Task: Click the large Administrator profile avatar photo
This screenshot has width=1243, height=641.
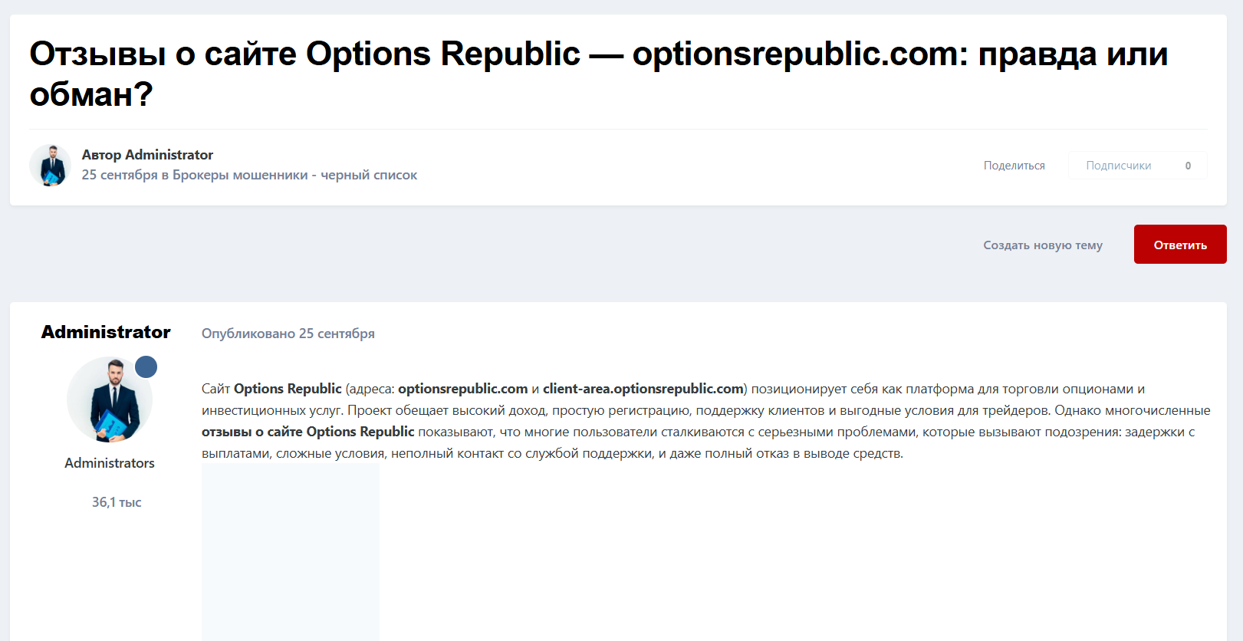Action: (x=109, y=399)
